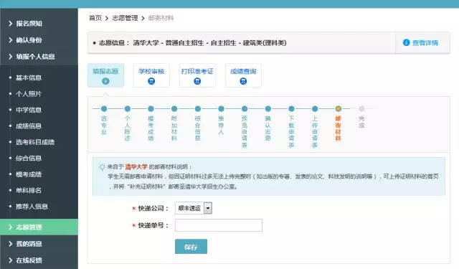
Task: Open the 查看详情 link
Action: 425,43
